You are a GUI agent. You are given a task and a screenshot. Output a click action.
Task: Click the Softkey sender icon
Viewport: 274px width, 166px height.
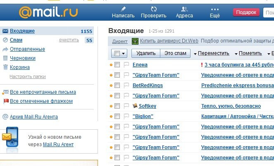point(135,106)
